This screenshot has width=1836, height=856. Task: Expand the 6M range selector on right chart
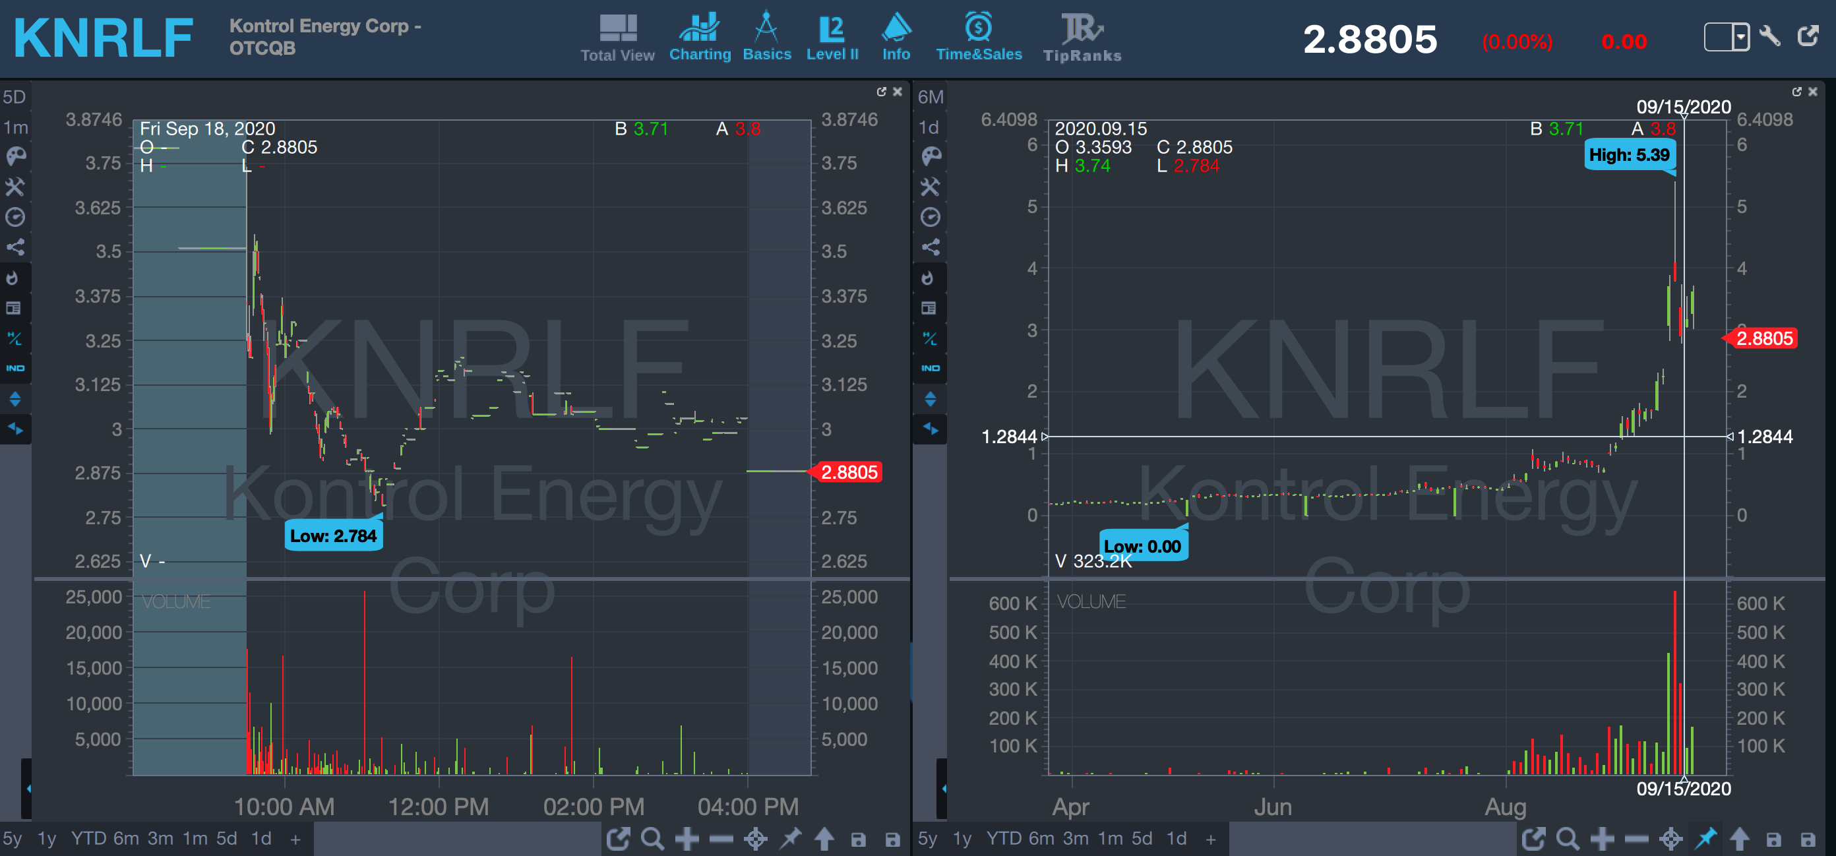pyautogui.click(x=930, y=97)
